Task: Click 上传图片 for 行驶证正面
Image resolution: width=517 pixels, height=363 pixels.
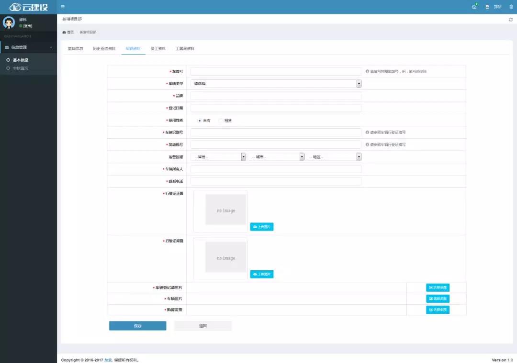Action: click(262, 227)
